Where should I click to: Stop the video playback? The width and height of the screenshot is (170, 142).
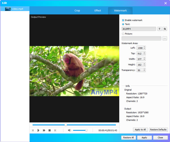click(x=50, y=130)
